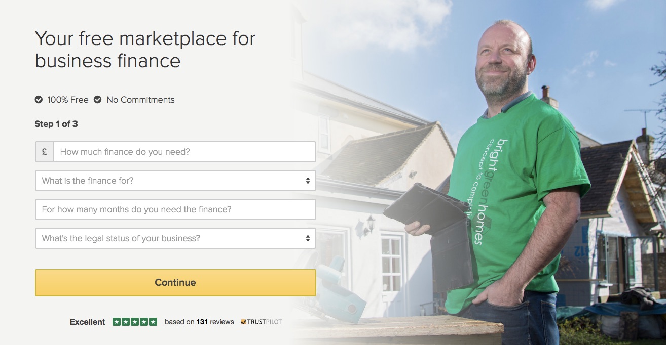This screenshot has width=666, height=345.
Task: Click the pound sign currency icon
Action: coord(45,152)
